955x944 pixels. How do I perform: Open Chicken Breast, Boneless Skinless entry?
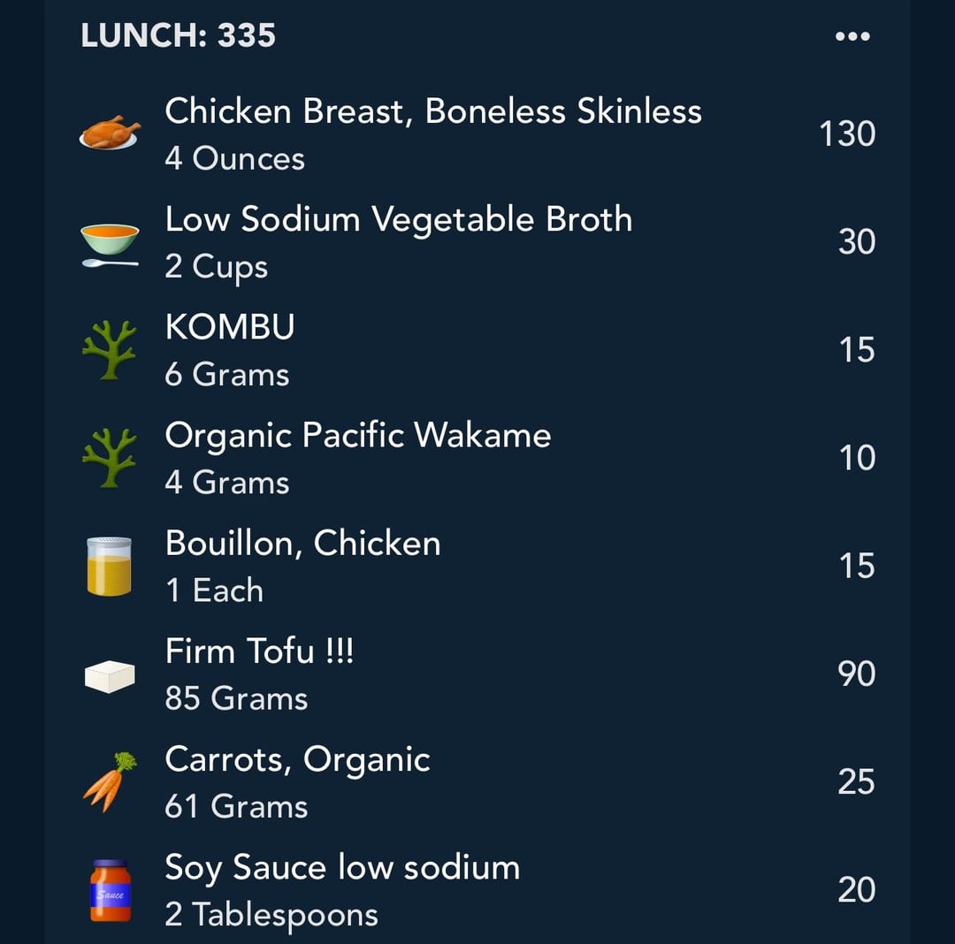(477, 133)
